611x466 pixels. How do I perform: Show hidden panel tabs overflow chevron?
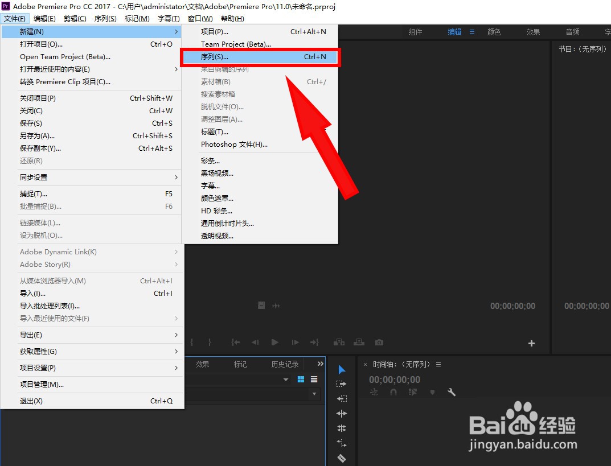[321, 364]
